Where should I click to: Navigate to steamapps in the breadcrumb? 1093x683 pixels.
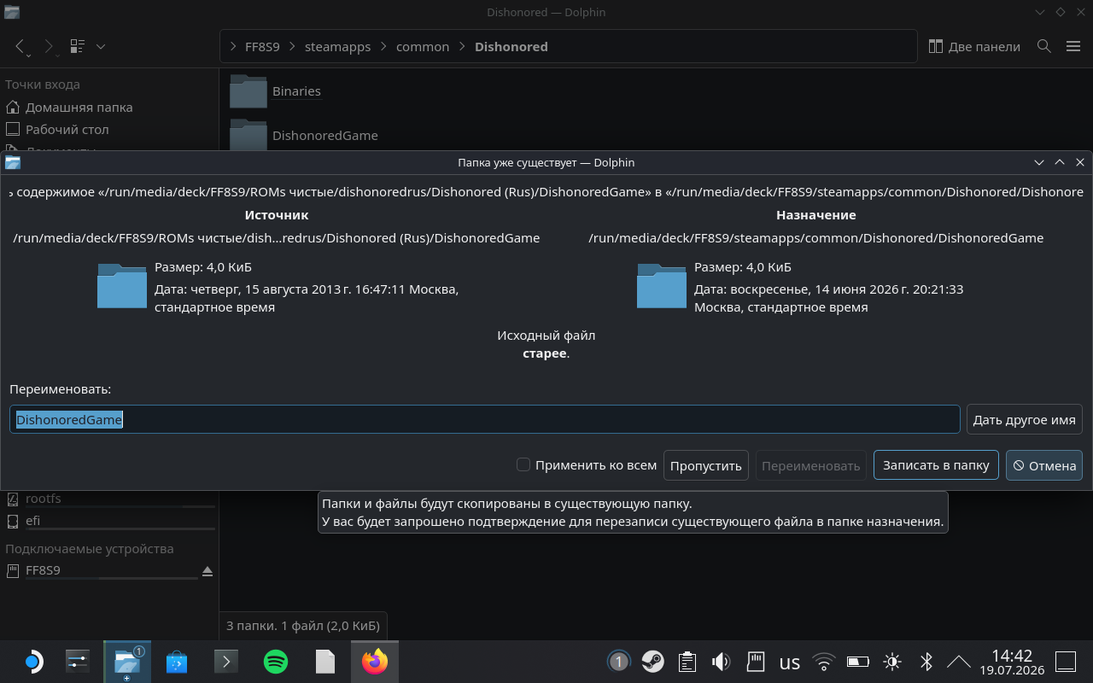click(337, 46)
